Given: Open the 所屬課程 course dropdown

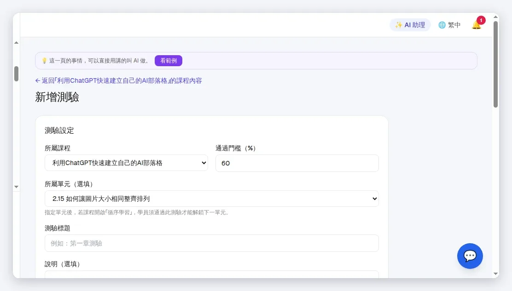Looking at the screenshot, I should click(x=126, y=163).
